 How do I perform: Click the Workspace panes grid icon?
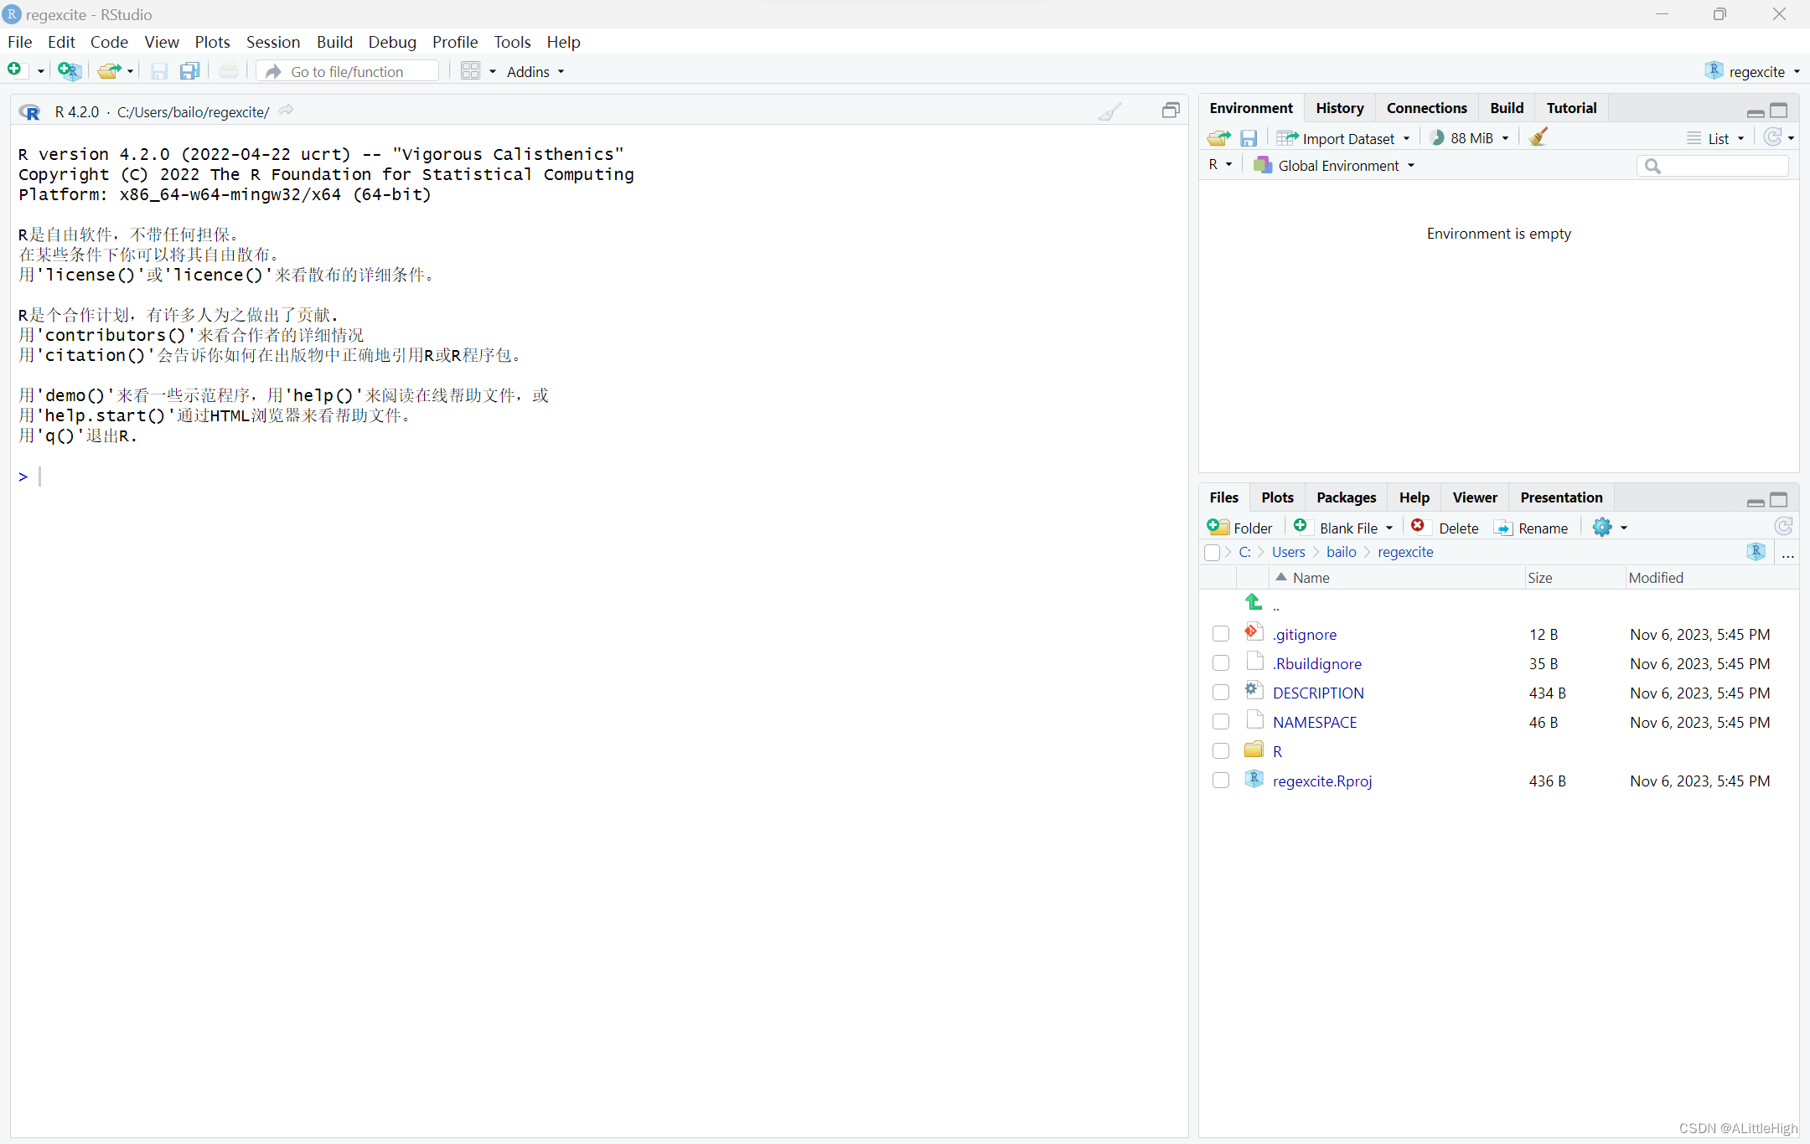coord(470,71)
